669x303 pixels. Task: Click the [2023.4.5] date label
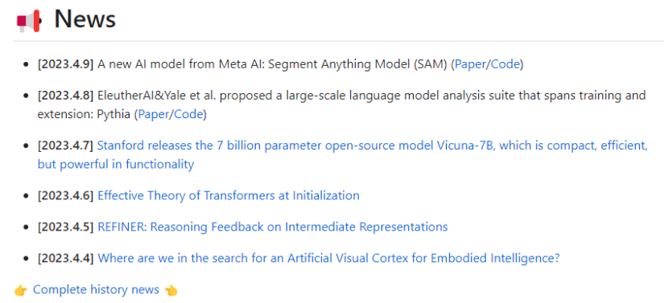[x=65, y=227]
